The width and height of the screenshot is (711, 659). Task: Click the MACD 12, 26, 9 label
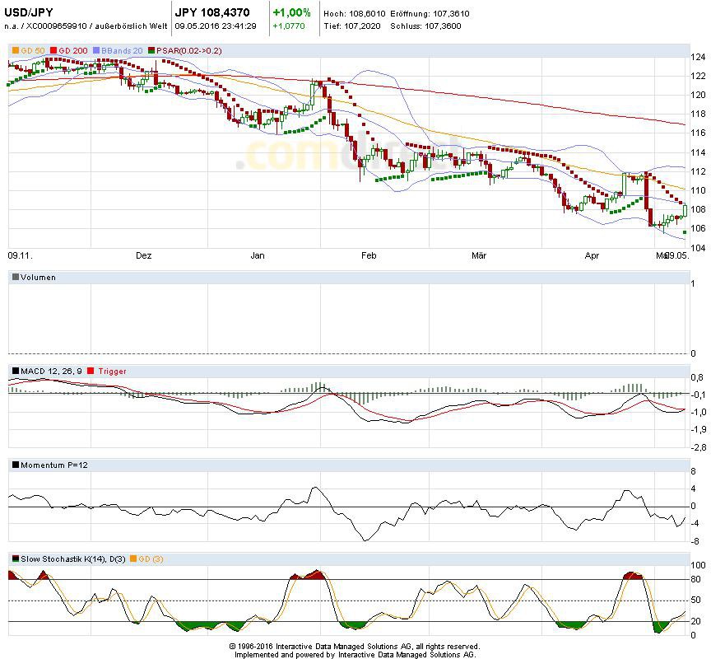[x=50, y=372]
